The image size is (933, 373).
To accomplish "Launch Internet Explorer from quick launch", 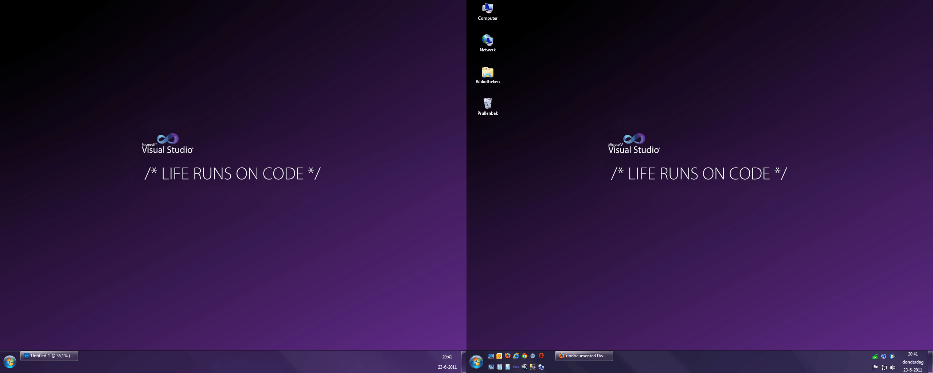I will point(516,356).
